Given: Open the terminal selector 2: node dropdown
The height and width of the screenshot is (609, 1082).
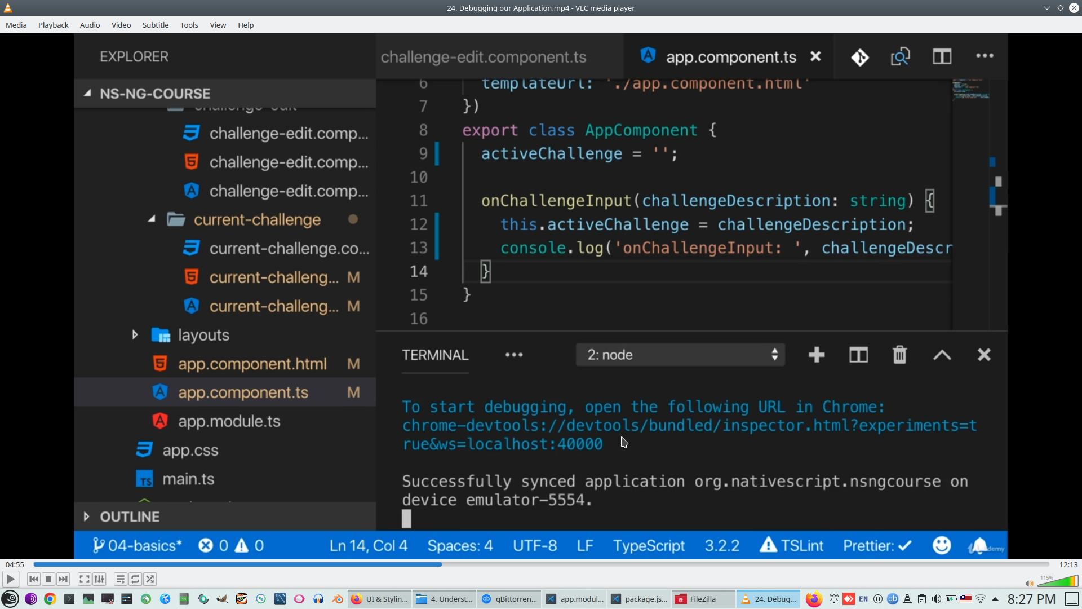Looking at the screenshot, I should 680,355.
